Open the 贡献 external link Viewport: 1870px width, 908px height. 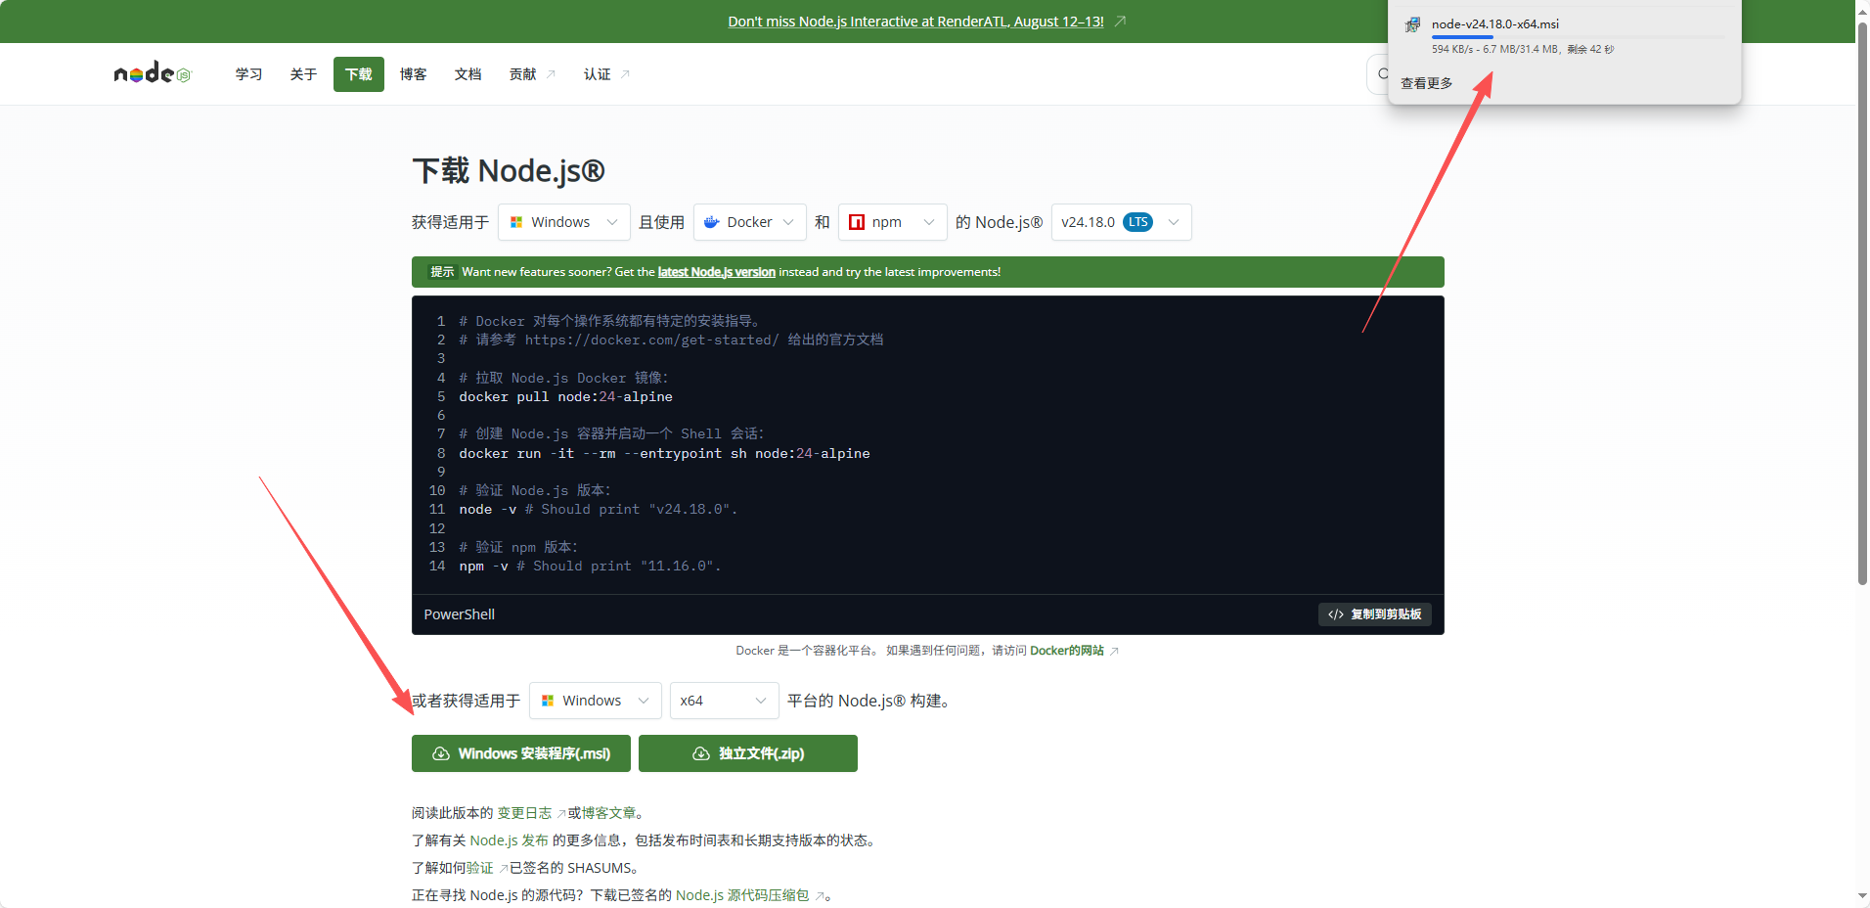click(532, 74)
